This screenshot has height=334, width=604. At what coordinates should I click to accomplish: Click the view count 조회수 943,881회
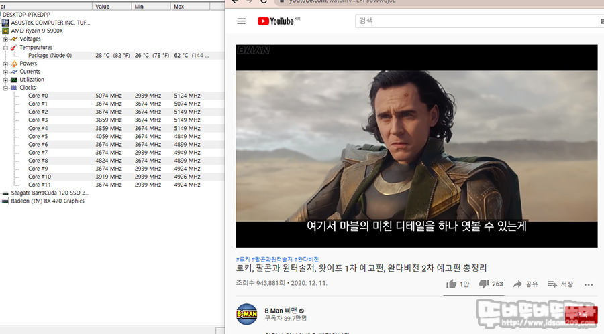pyautogui.click(x=260, y=283)
